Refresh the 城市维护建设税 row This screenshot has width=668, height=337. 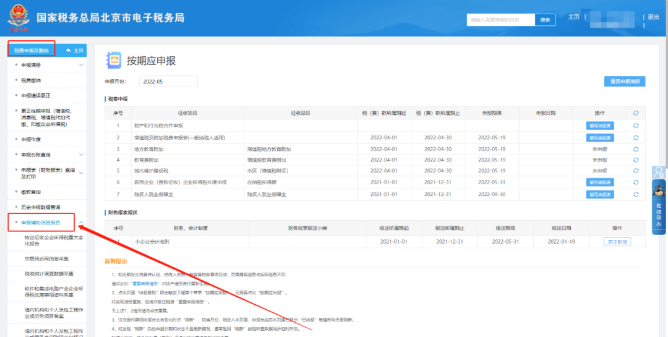[x=636, y=171]
